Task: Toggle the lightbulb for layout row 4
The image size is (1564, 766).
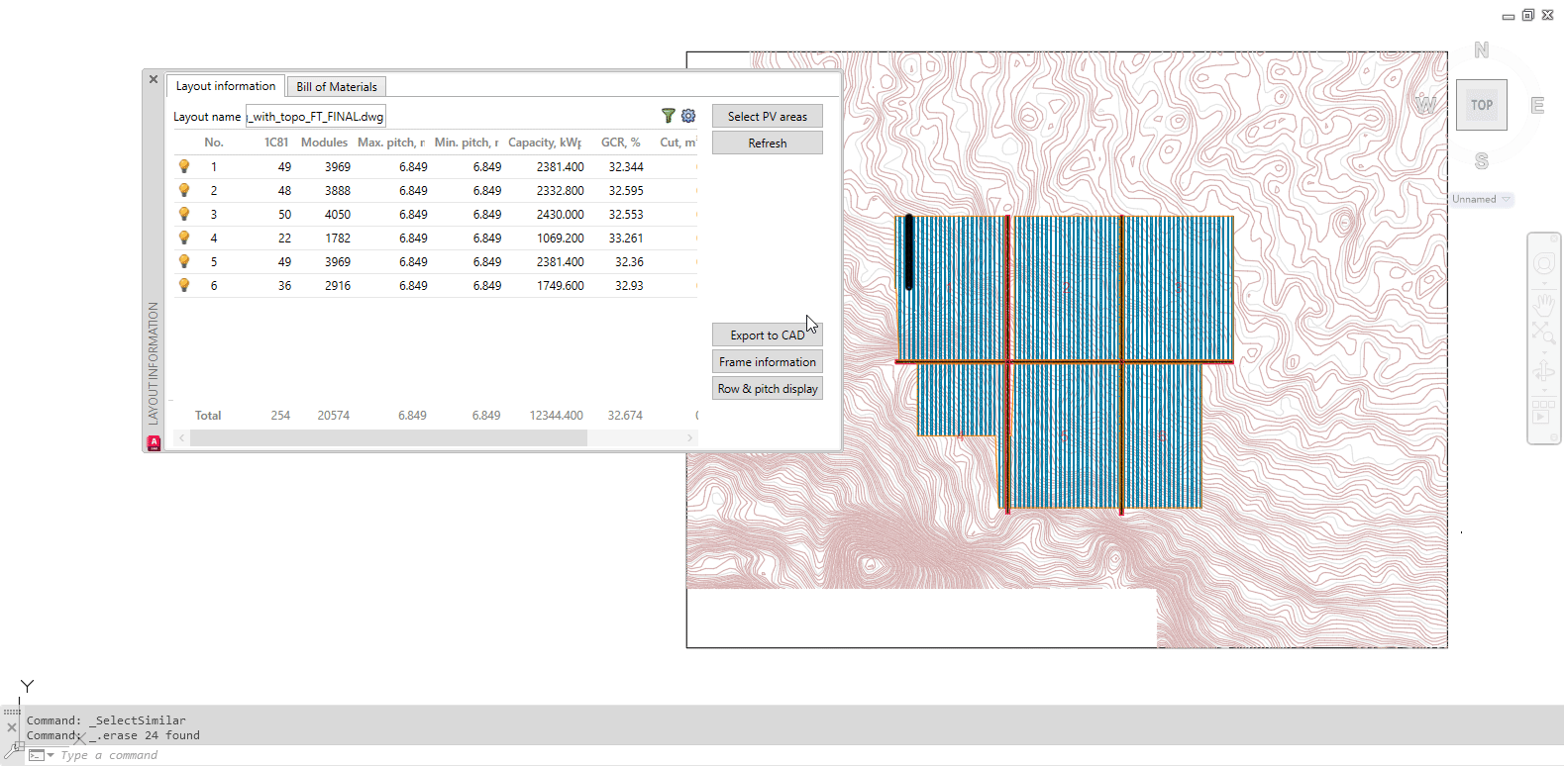Action: click(x=184, y=238)
